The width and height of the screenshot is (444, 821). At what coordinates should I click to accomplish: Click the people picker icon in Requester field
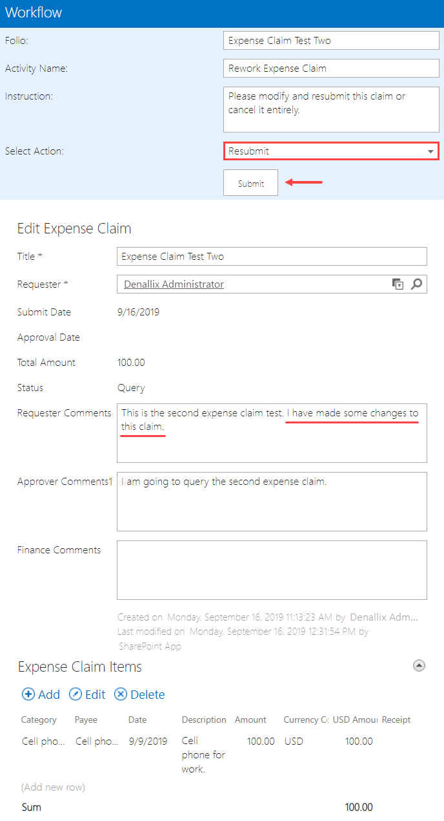coord(398,284)
